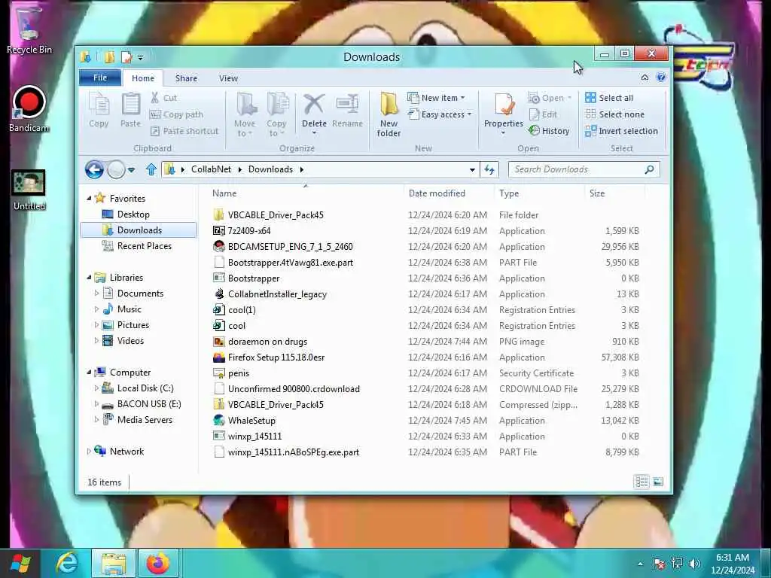Expand Local Disk (C:) tree node
Image resolution: width=771 pixels, height=578 pixels.
[x=96, y=388]
